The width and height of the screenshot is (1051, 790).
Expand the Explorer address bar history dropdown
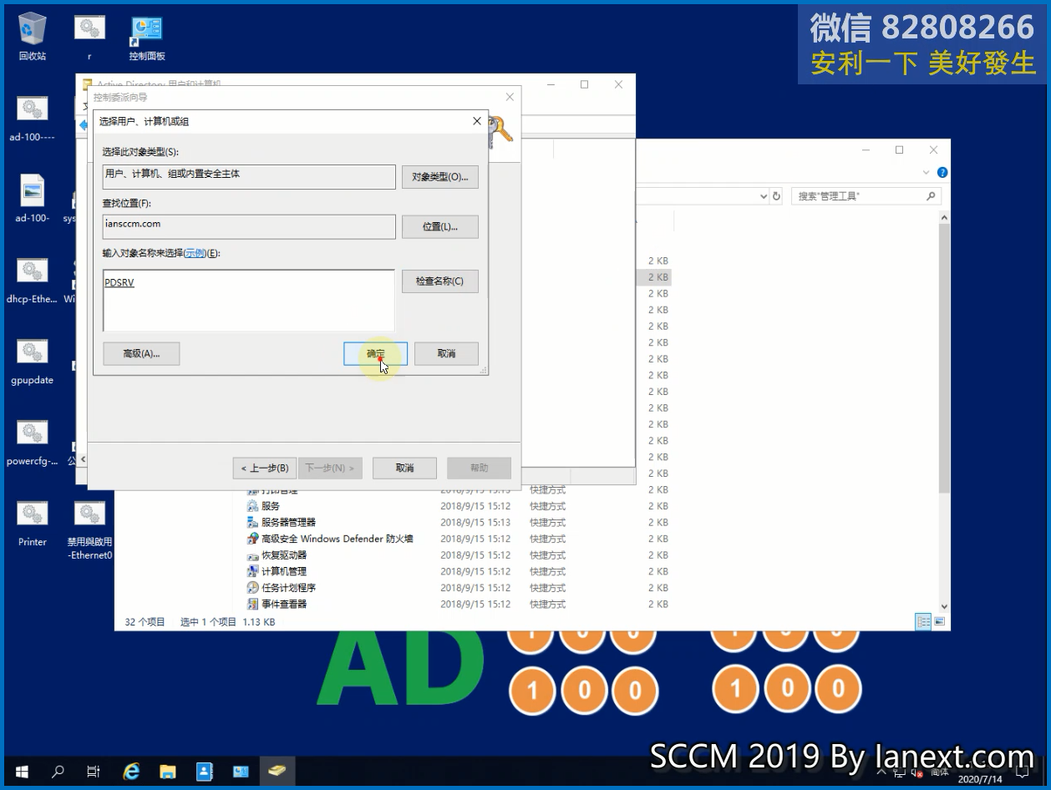pyautogui.click(x=763, y=196)
